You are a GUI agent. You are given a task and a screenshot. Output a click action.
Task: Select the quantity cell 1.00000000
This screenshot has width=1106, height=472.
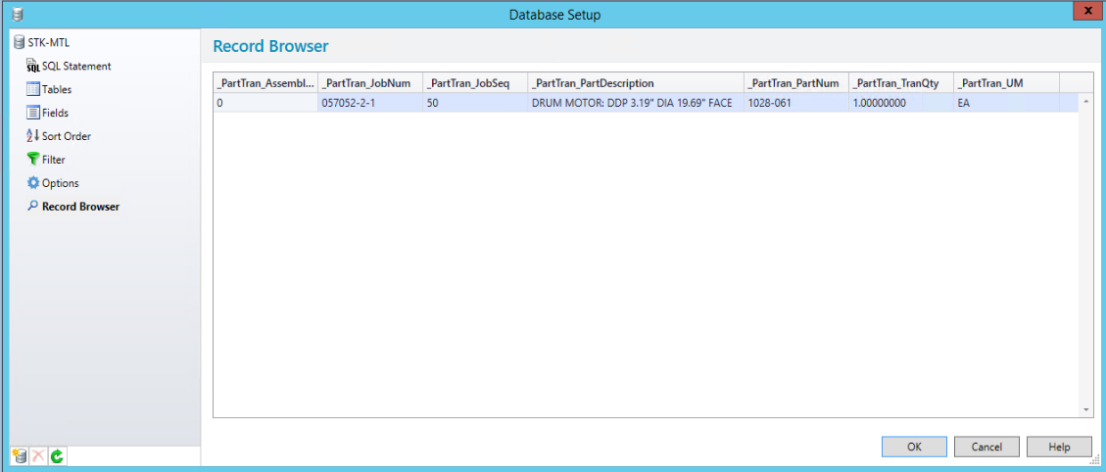901,102
